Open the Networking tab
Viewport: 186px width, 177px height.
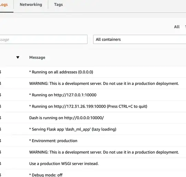point(31,4)
